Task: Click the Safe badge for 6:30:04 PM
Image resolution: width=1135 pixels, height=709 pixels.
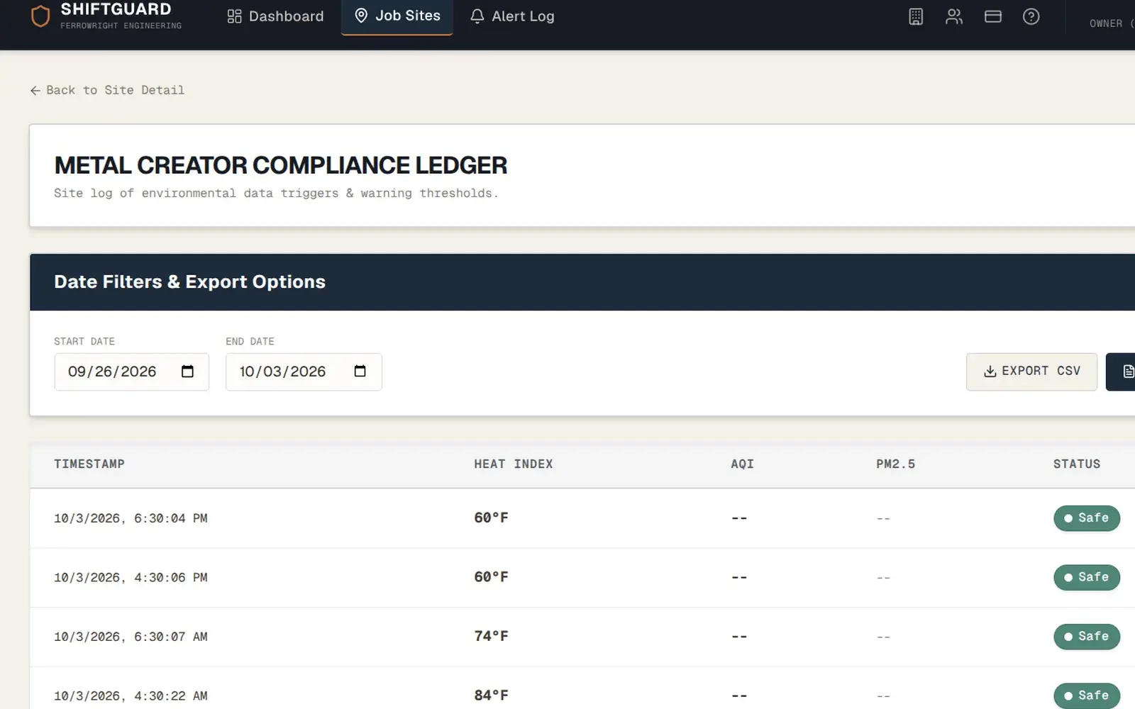Action: [x=1087, y=518]
